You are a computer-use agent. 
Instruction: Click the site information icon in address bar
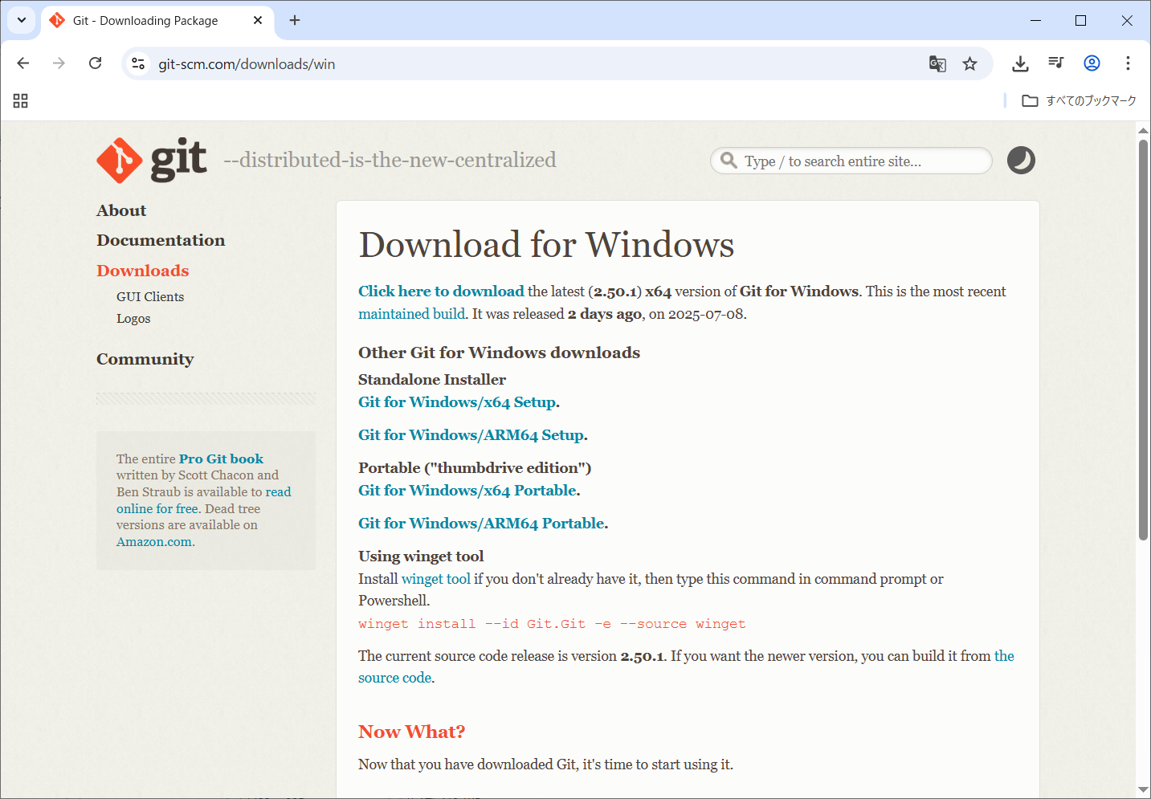pyautogui.click(x=138, y=63)
